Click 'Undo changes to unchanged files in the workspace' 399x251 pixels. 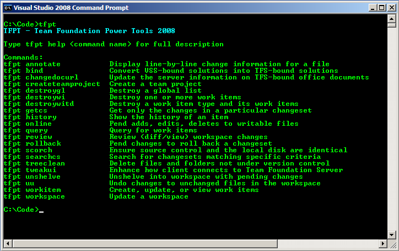pyautogui.click(x=215, y=183)
